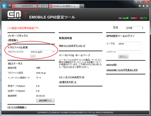The height and width of the screenshot is (116, 151).
Task: Click 切断 connection status value
Action: tap(38, 68)
